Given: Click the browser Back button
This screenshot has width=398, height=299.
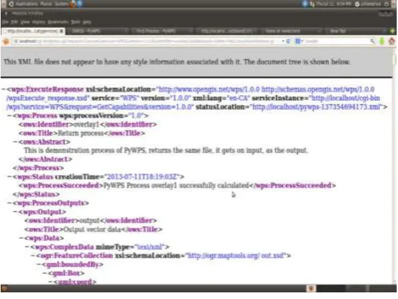Looking at the screenshot, I should (x=6, y=41).
